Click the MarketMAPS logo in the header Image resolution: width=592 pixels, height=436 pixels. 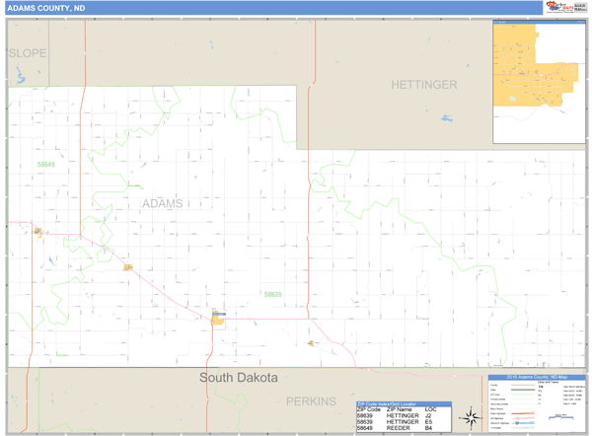click(x=565, y=8)
